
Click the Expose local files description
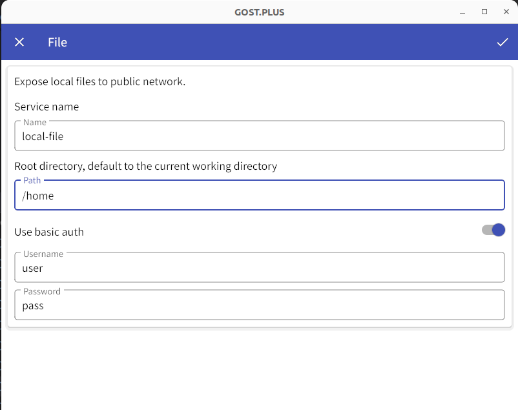(99, 81)
